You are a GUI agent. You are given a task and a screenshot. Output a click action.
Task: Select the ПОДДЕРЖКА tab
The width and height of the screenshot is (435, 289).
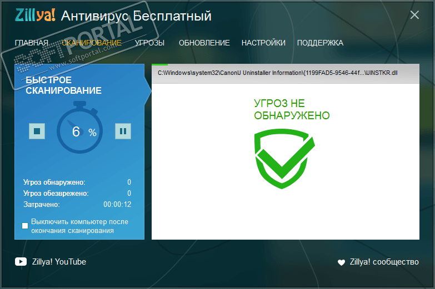pyautogui.click(x=320, y=43)
